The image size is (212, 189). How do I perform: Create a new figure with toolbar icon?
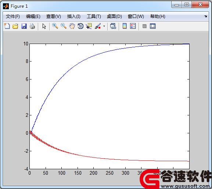click(7, 26)
